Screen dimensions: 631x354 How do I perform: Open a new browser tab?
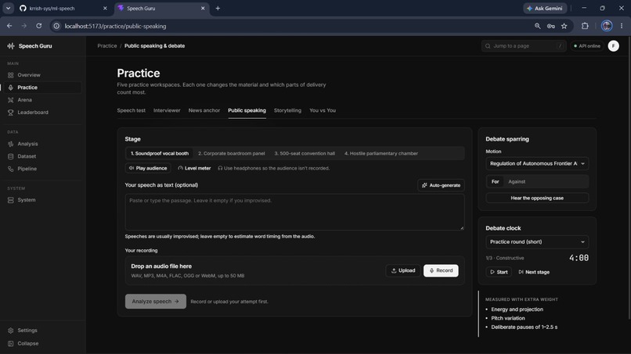coord(218,8)
